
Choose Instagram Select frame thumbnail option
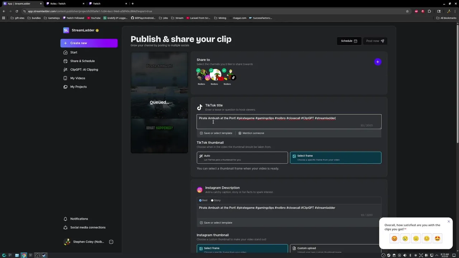pyautogui.click(x=242, y=249)
